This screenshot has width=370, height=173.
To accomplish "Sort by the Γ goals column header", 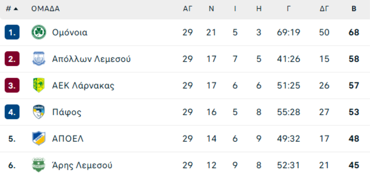I will (289, 9).
